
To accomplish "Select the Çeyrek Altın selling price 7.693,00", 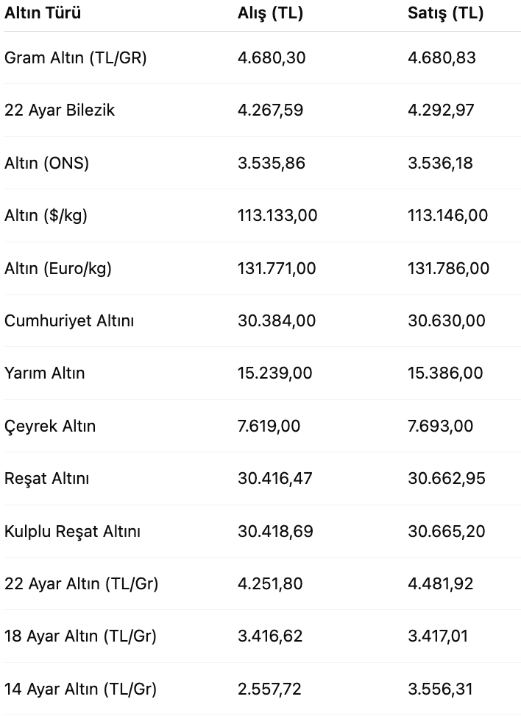I will point(440,426).
